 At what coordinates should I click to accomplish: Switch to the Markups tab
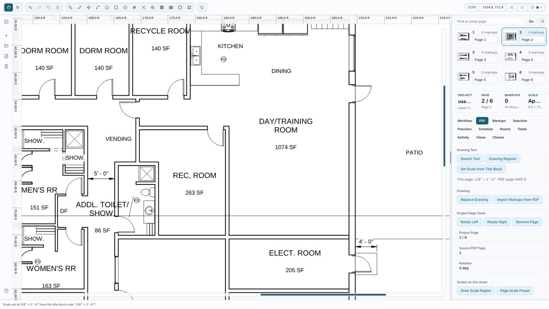tap(499, 121)
